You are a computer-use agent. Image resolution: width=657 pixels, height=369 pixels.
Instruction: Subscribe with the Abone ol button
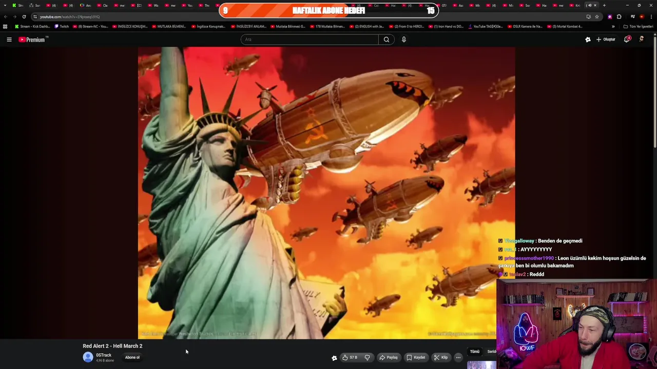pos(132,358)
